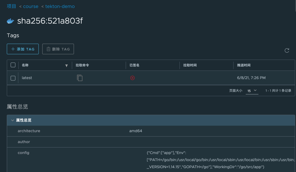
Task: Click the 删除 TAG button
Action: point(58,49)
